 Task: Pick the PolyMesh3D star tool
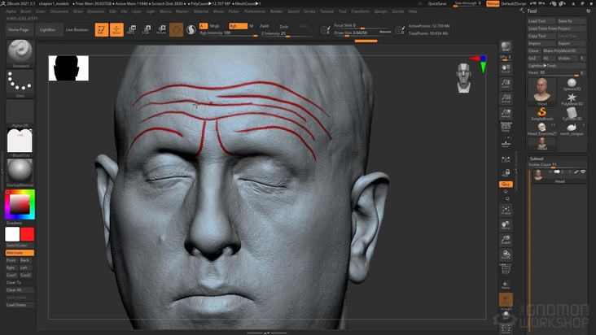pos(572,96)
